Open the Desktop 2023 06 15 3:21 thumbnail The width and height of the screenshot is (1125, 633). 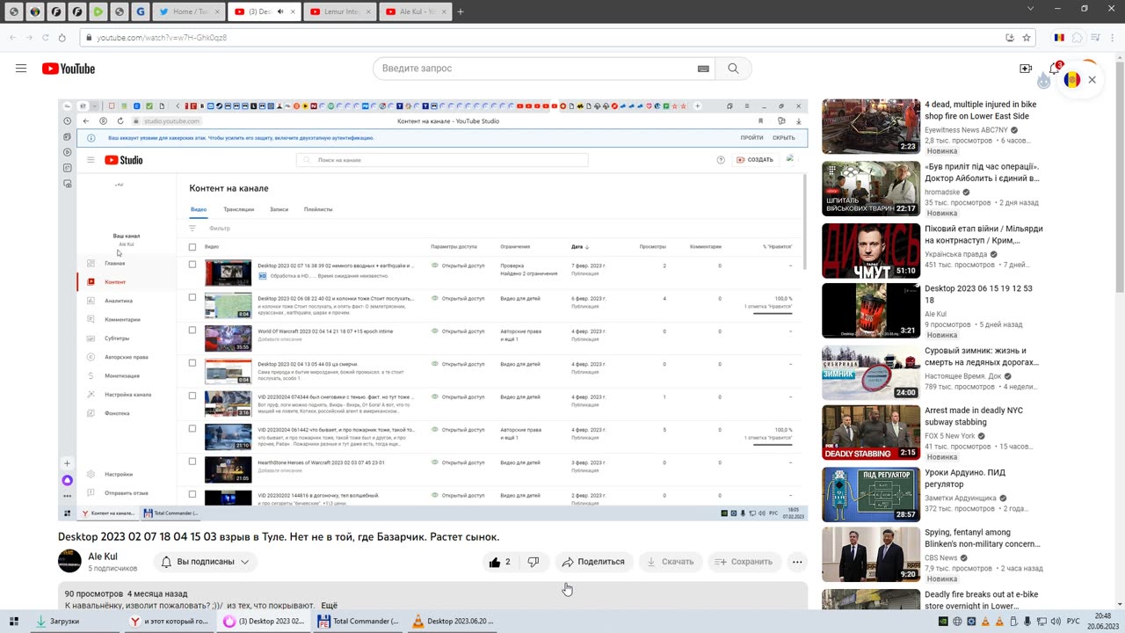click(871, 310)
